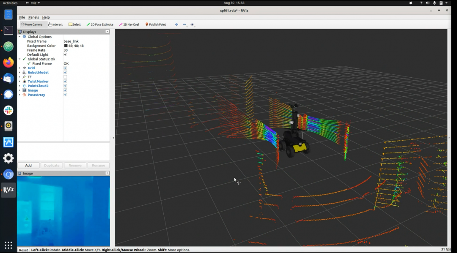
Task: Choose the 2D Pose Estimate tool
Action: [x=100, y=24]
